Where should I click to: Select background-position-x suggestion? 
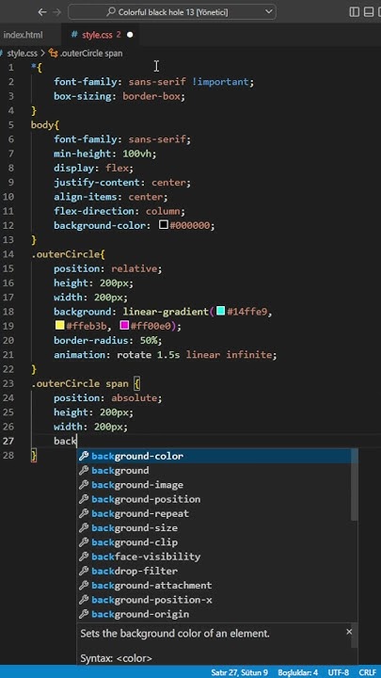point(214,600)
